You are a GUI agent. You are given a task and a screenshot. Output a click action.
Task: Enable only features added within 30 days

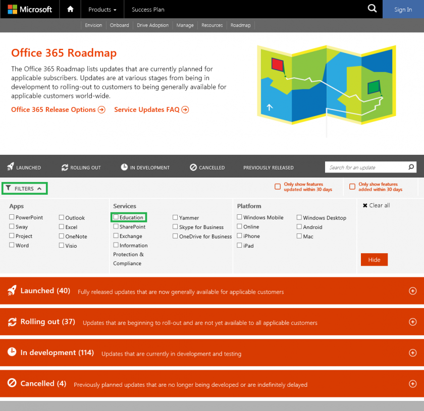(352, 187)
